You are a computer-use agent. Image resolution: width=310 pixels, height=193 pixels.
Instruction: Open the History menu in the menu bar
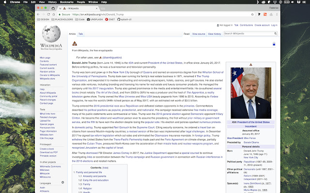52,2
